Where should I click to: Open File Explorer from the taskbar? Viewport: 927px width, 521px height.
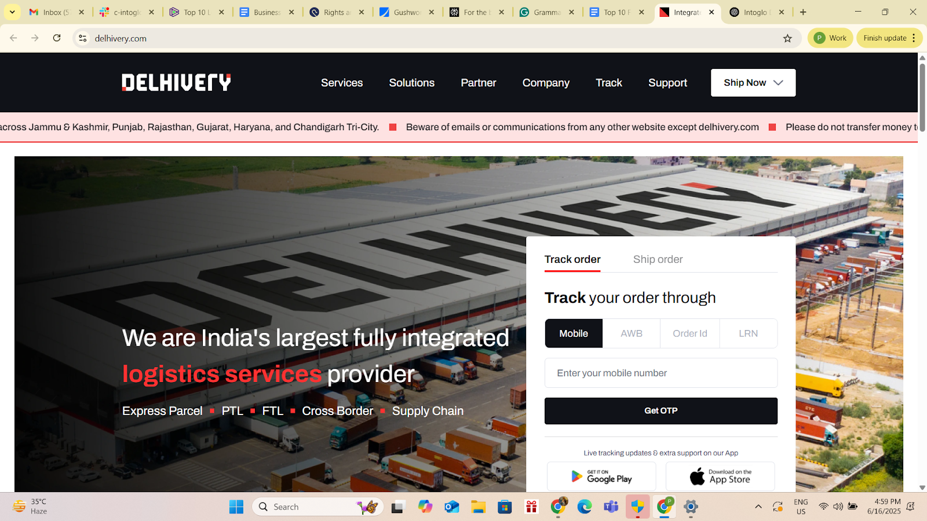(x=478, y=507)
